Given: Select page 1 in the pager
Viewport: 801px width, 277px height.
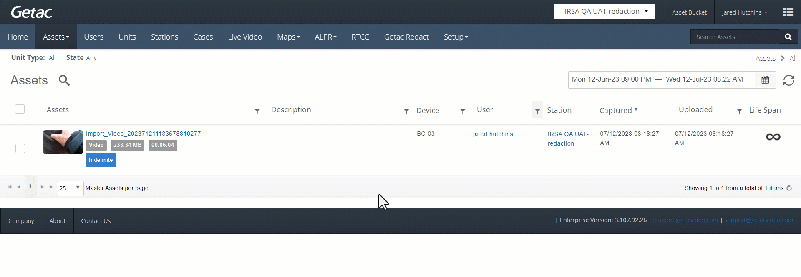Looking at the screenshot, I should (x=30, y=187).
